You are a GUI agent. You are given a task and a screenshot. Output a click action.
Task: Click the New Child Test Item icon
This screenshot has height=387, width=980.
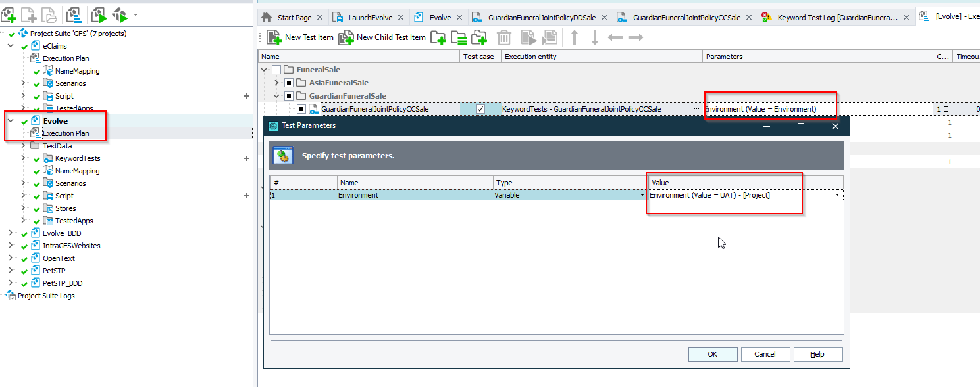click(x=346, y=37)
